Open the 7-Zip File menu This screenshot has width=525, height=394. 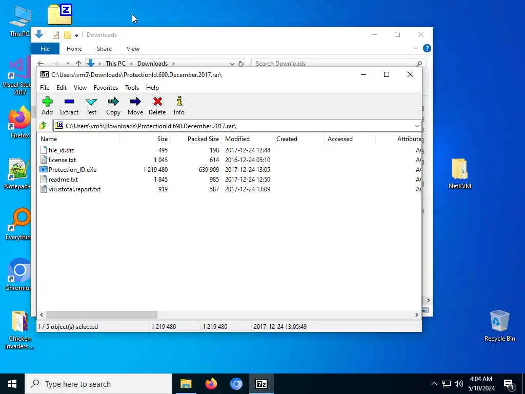click(45, 87)
